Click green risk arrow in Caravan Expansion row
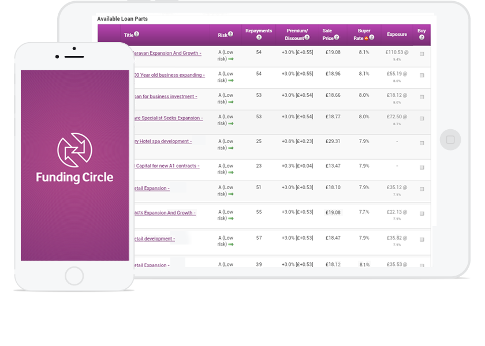This screenshot has width=485, height=346. (231, 59)
